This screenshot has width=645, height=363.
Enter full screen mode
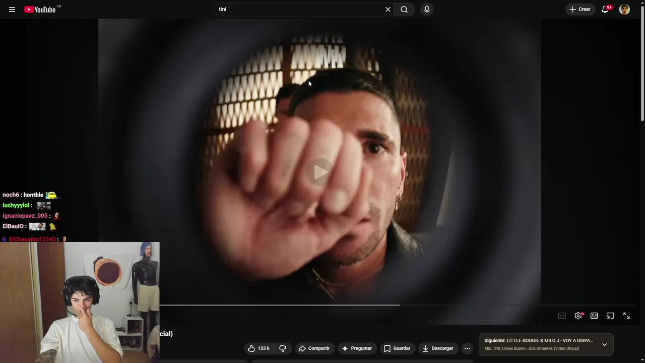[x=626, y=316]
